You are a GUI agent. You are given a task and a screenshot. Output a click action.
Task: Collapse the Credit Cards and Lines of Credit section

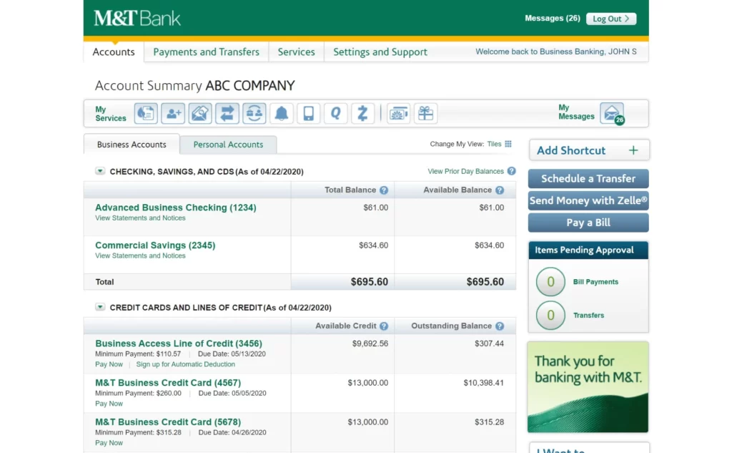[x=100, y=307]
